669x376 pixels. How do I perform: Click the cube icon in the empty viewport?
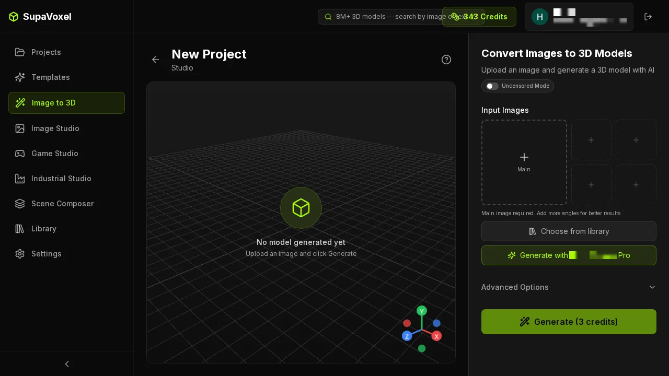[301, 208]
